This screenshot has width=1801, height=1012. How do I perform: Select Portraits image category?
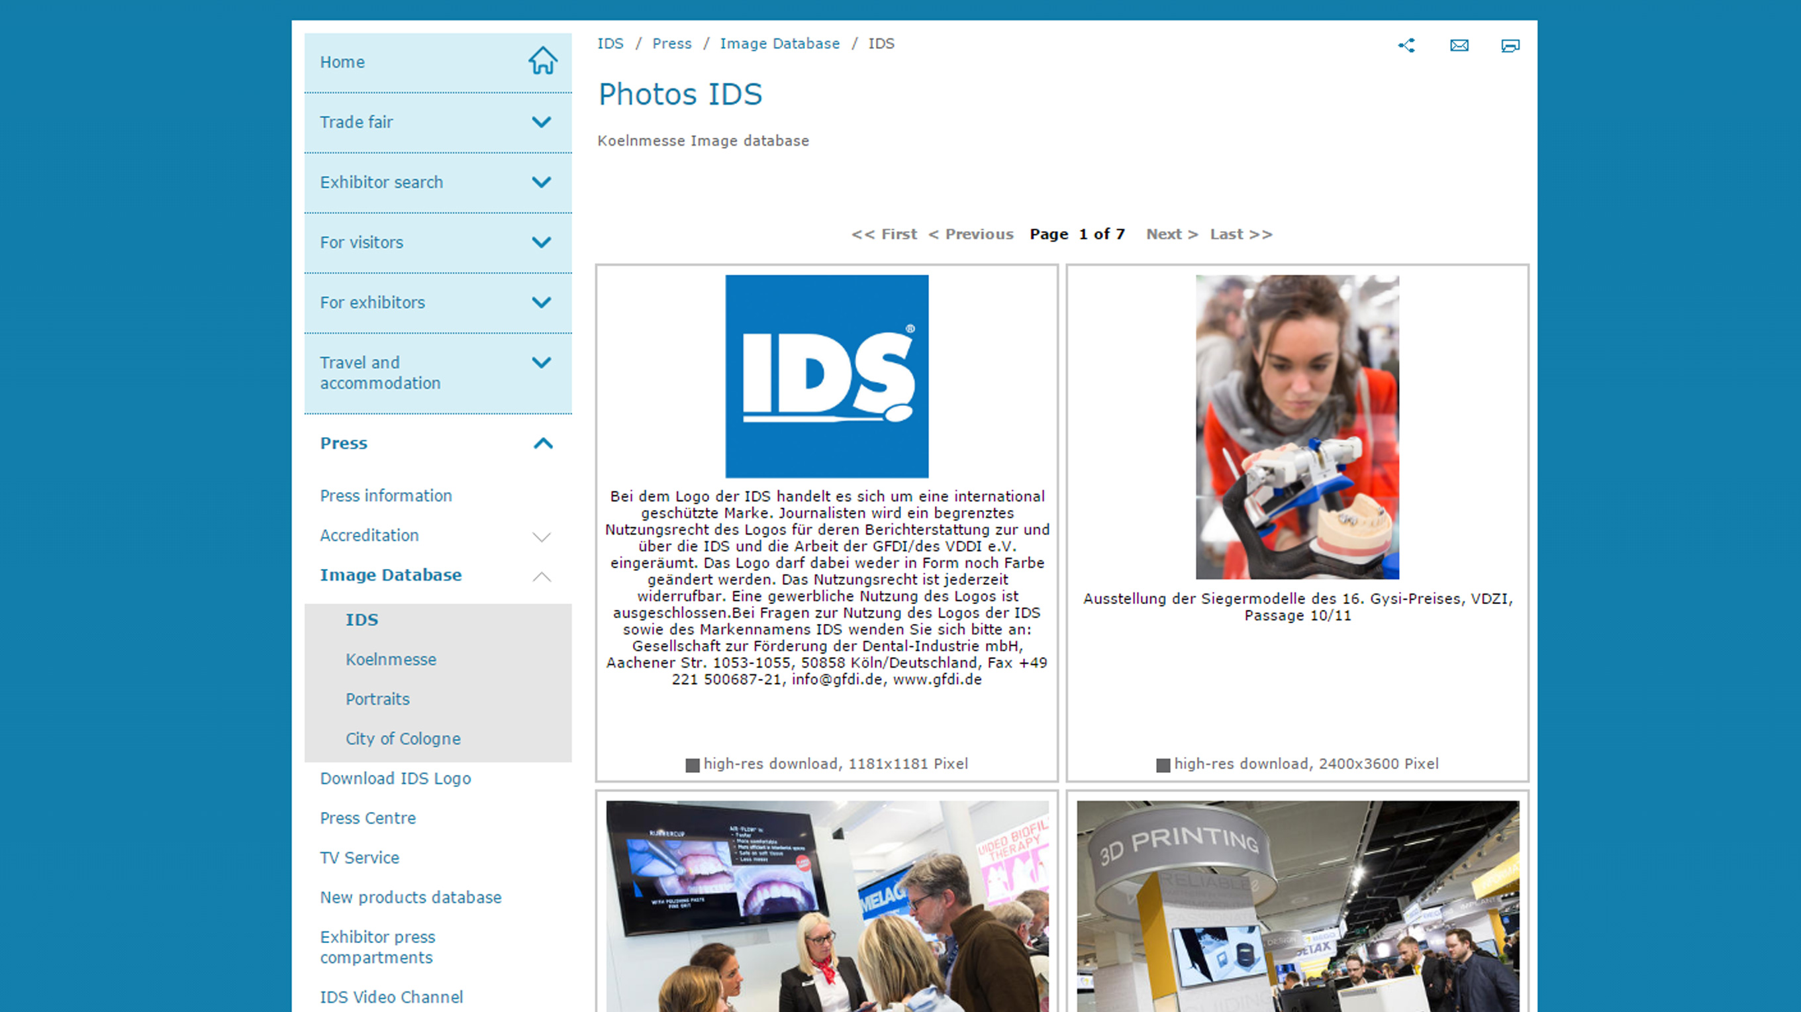pyautogui.click(x=377, y=699)
